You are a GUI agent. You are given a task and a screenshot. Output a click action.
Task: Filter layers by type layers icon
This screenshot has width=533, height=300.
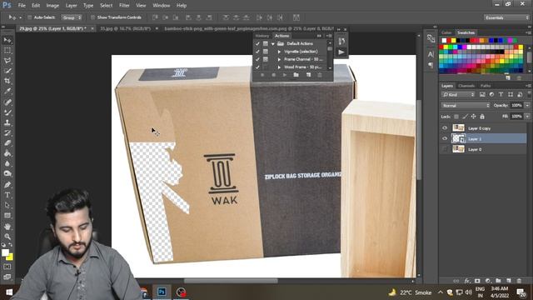point(501,94)
